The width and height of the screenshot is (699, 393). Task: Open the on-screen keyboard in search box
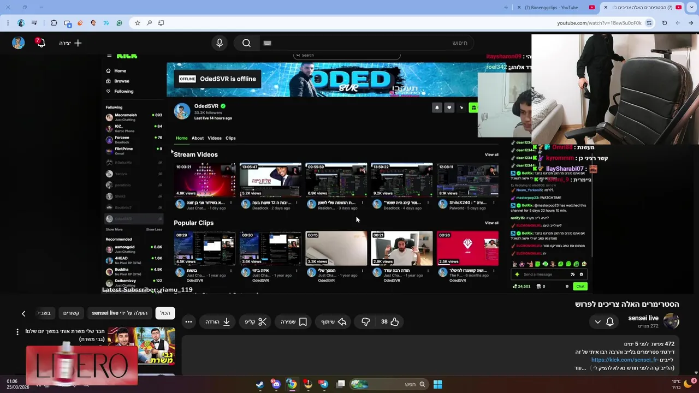tap(267, 43)
